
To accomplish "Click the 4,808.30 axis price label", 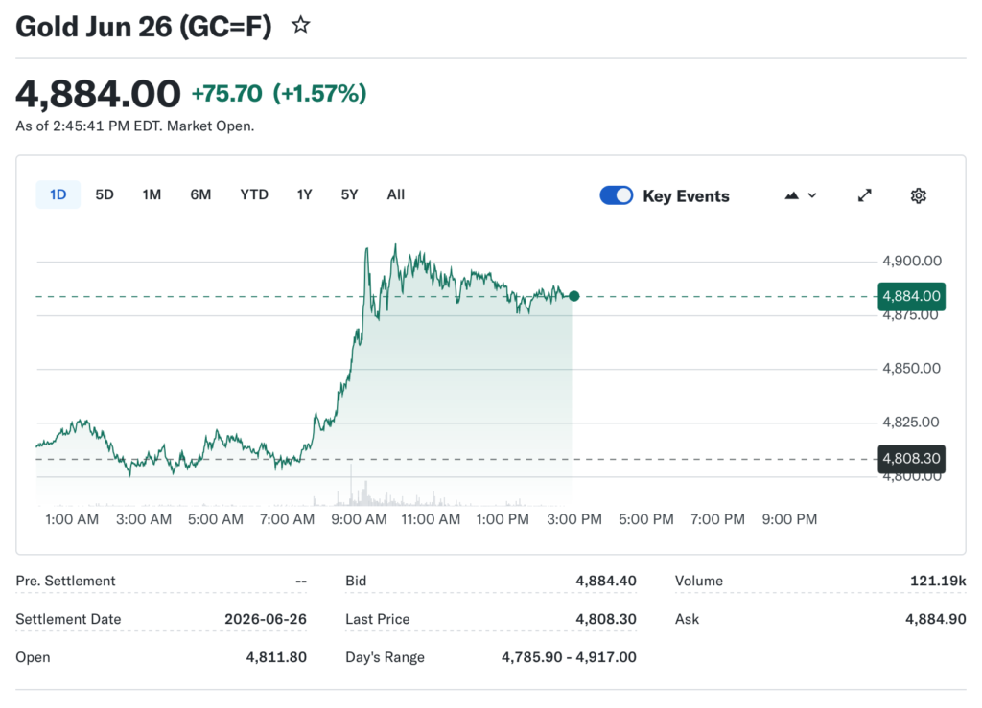I will (911, 459).
